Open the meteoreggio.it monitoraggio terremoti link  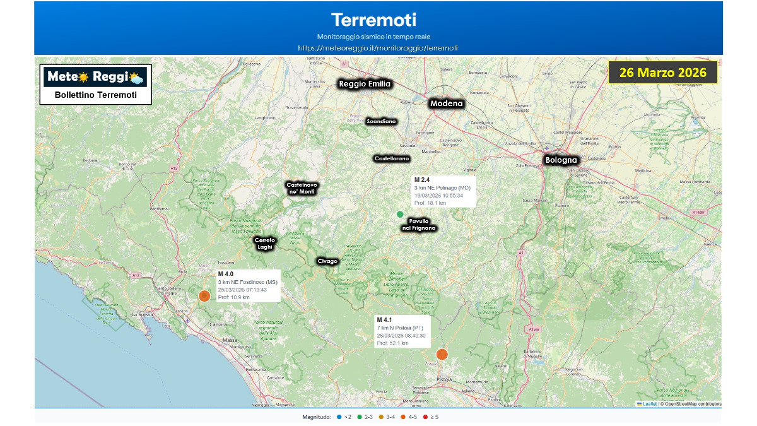(x=378, y=47)
